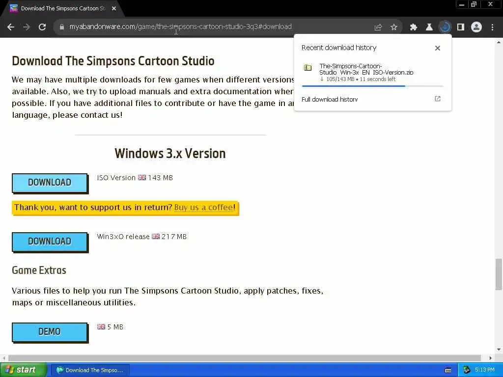
Task: Open the side panel icon
Action: [x=461, y=27]
